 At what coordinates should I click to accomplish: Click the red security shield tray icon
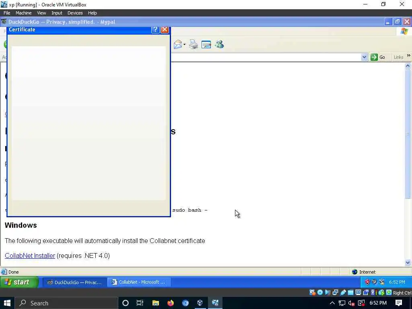tap(367, 282)
